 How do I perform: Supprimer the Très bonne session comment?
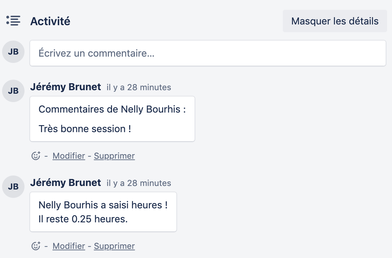(114, 156)
